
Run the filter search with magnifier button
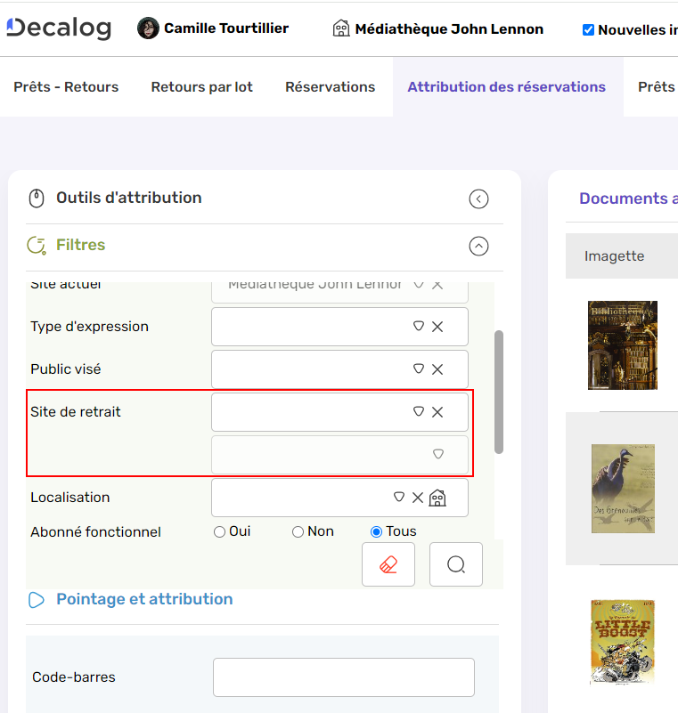pos(455,564)
